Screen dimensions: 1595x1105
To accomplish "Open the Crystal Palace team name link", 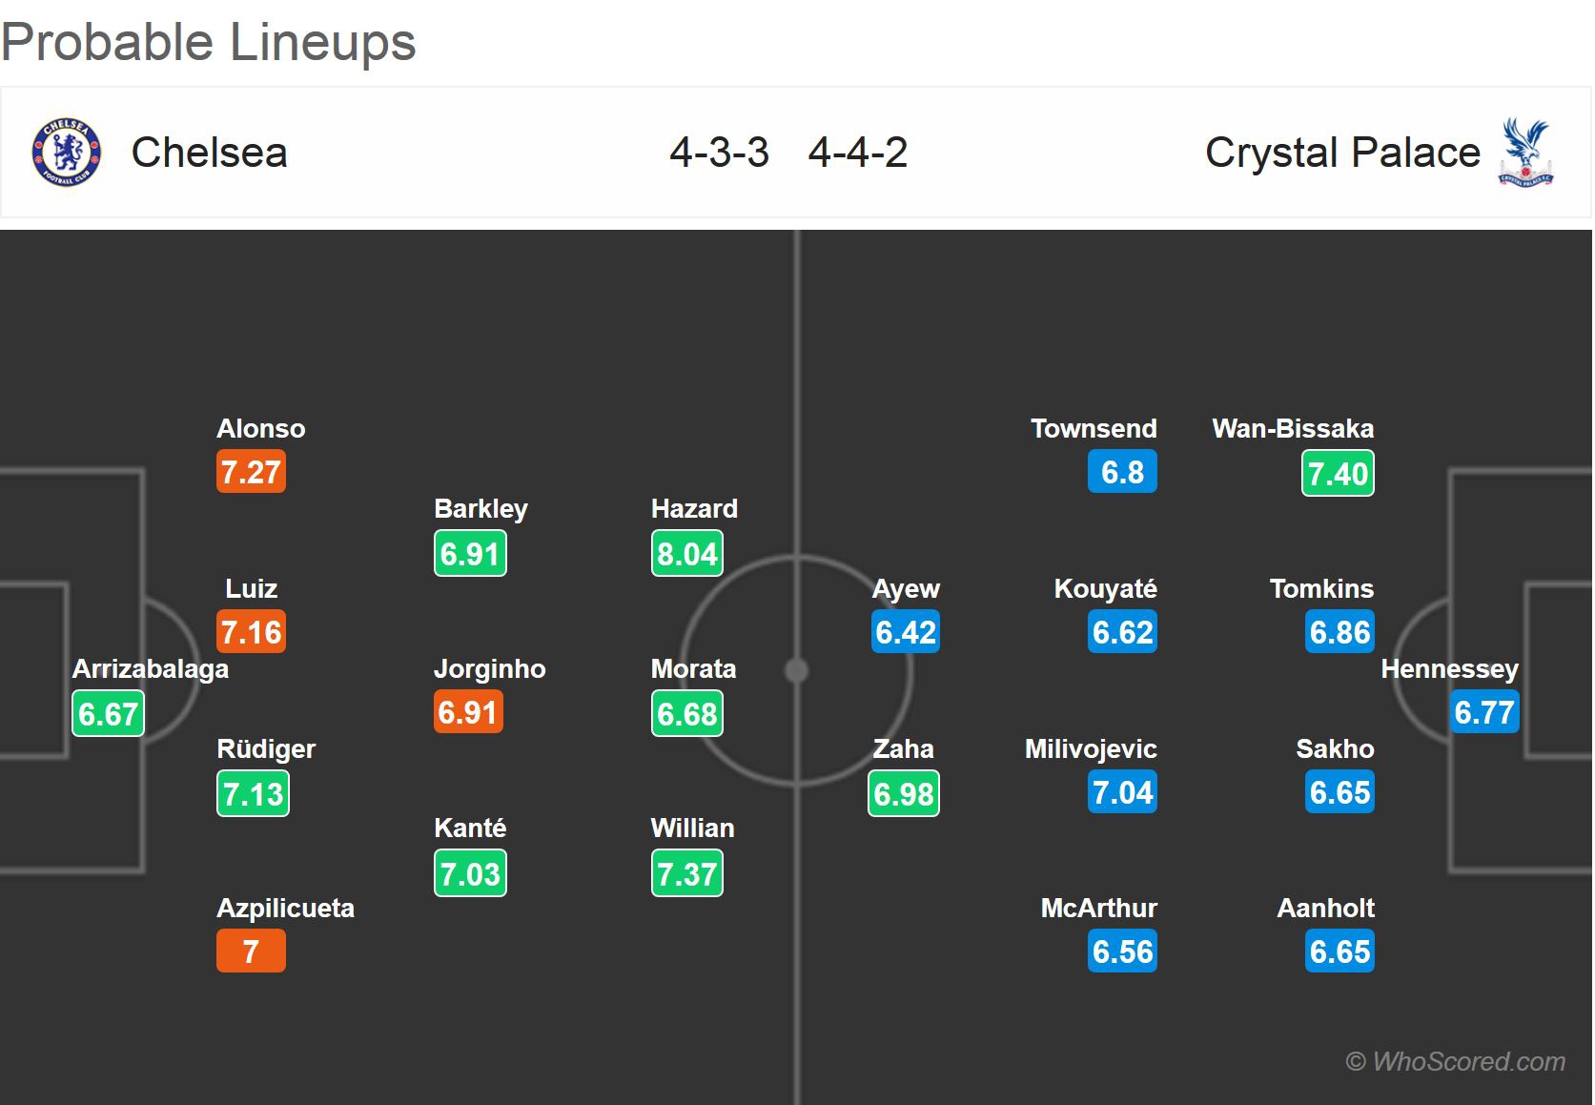I will 1341,153.
